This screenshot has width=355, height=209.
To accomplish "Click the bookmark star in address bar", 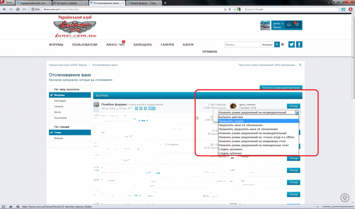I will click(230, 9).
